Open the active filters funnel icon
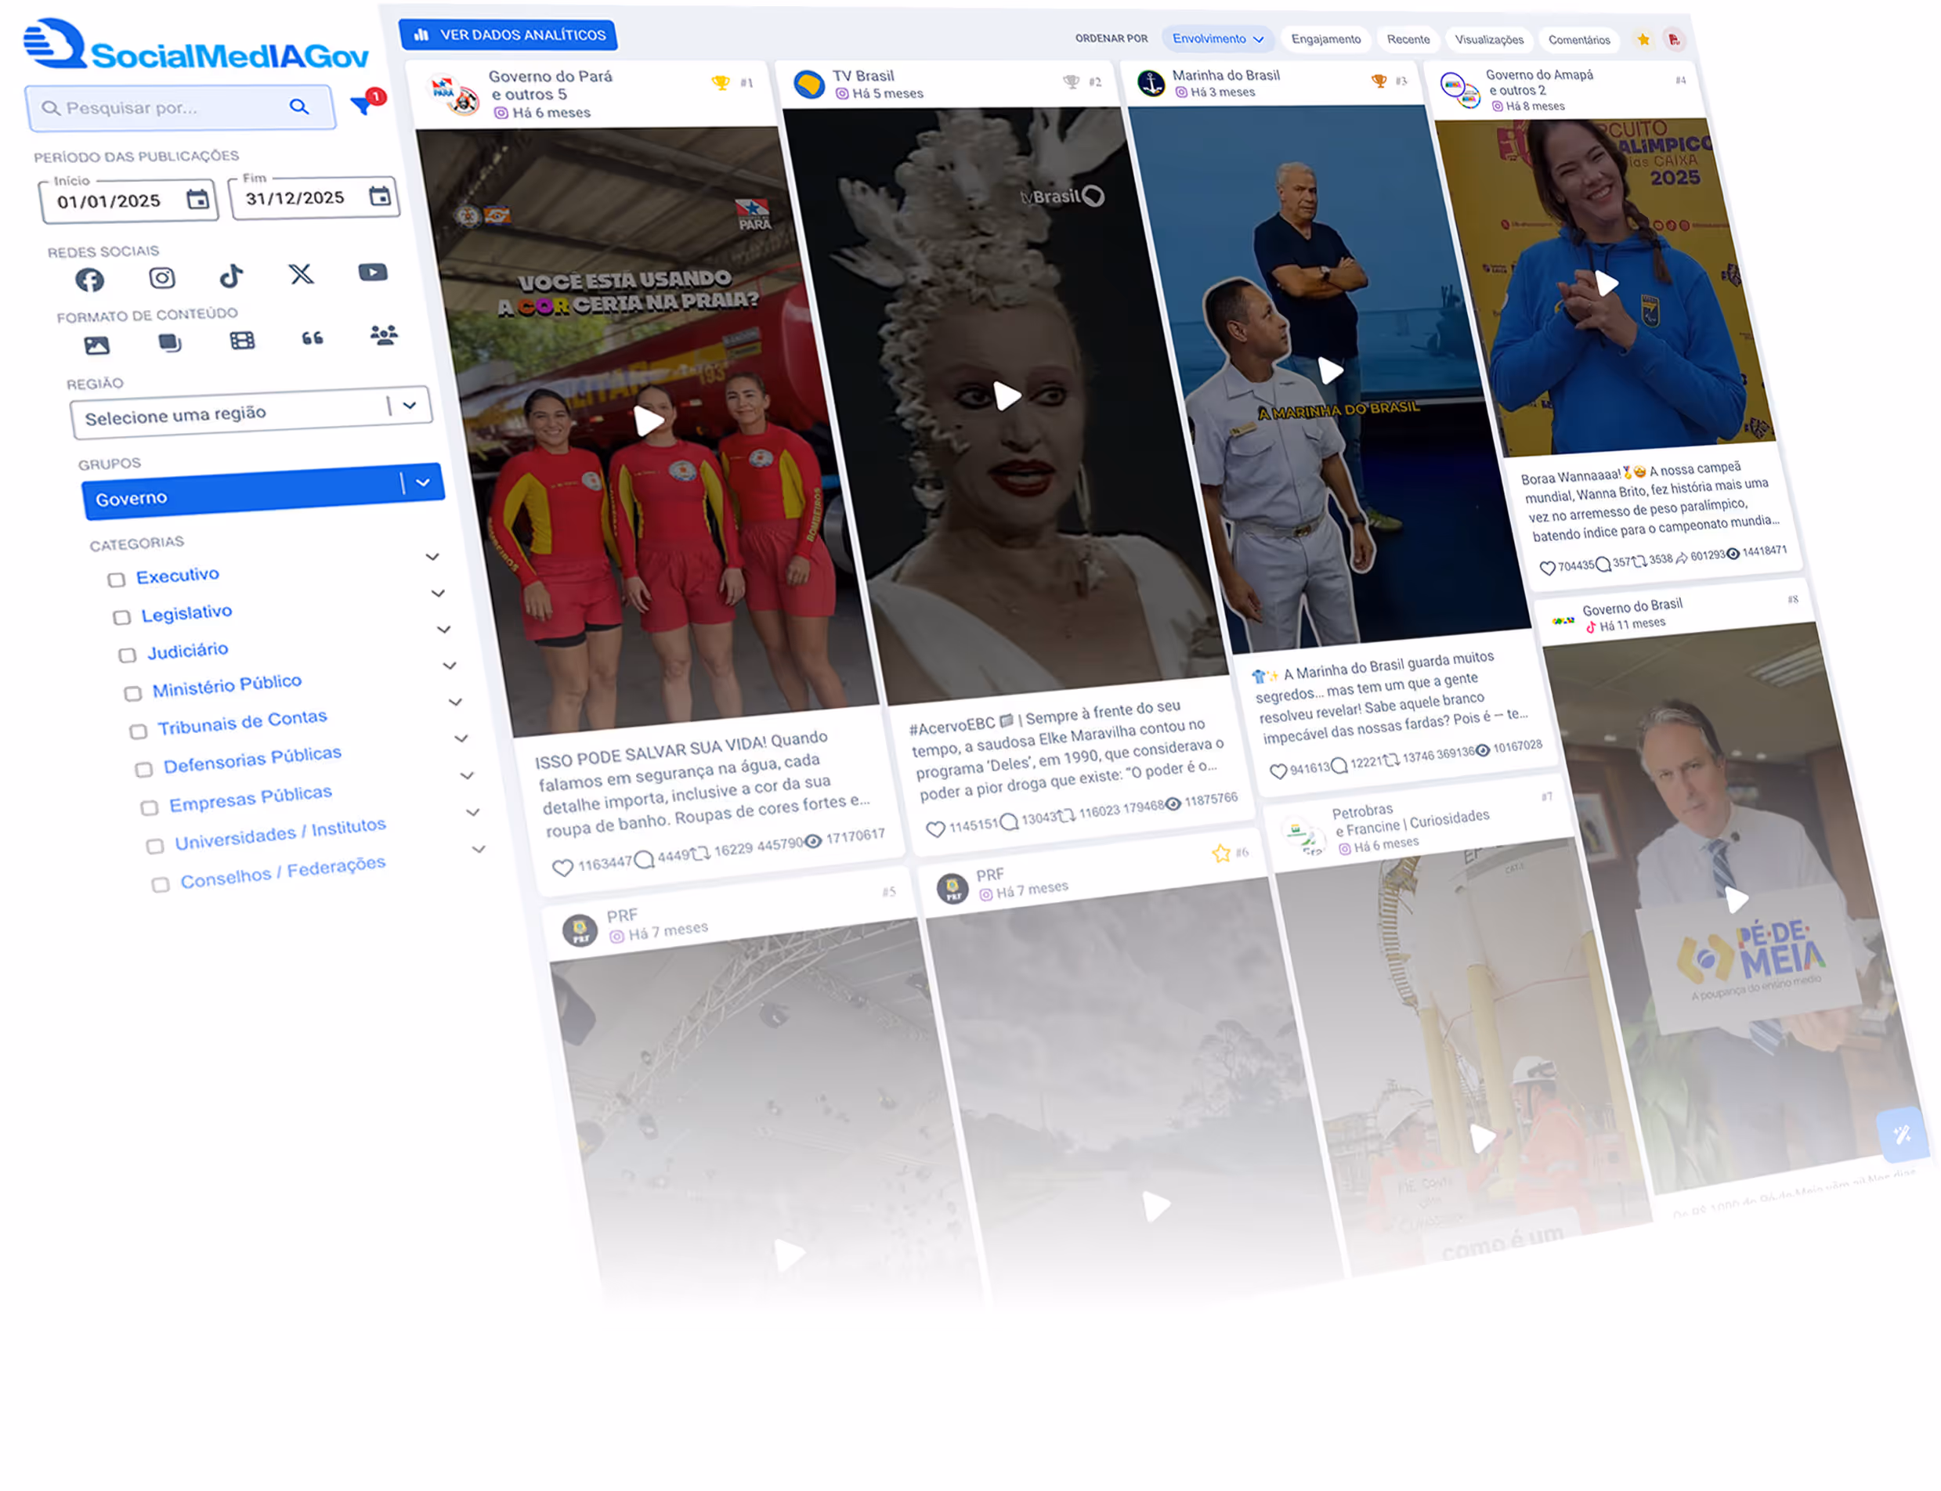This screenshot has width=1941, height=1491. [x=361, y=105]
